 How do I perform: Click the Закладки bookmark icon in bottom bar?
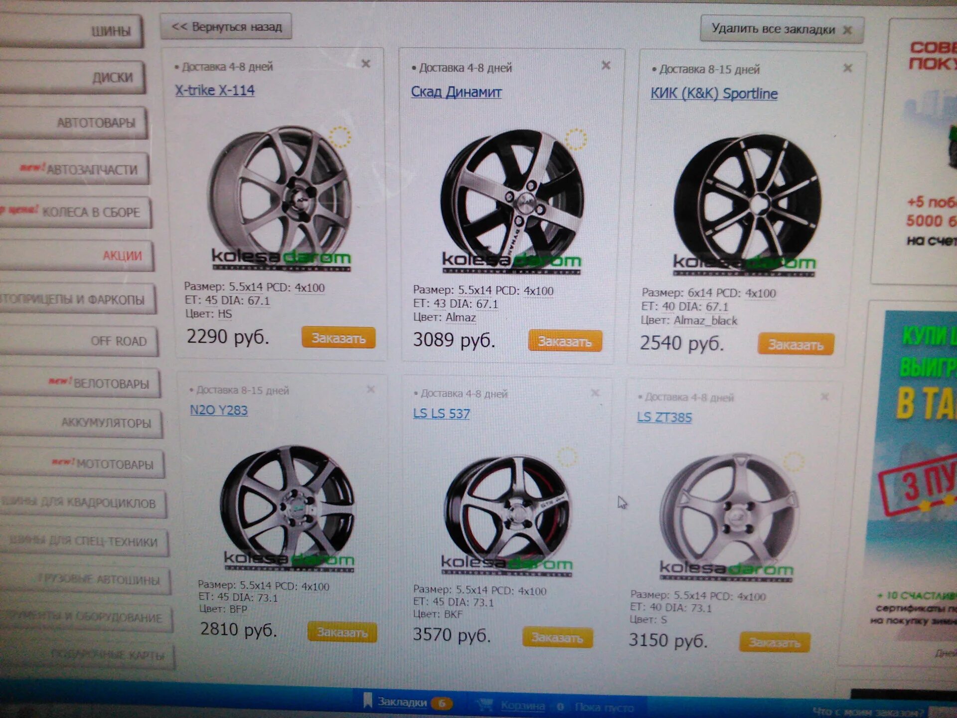point(368,701)
